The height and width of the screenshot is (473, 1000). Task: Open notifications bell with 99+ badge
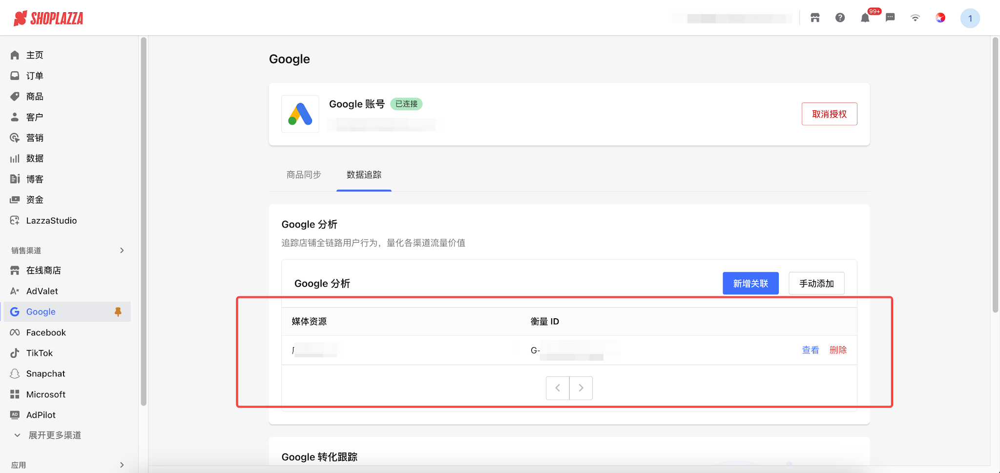[865, 18]
